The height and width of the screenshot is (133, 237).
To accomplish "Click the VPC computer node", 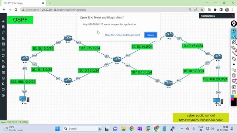I will click(24, 99).
